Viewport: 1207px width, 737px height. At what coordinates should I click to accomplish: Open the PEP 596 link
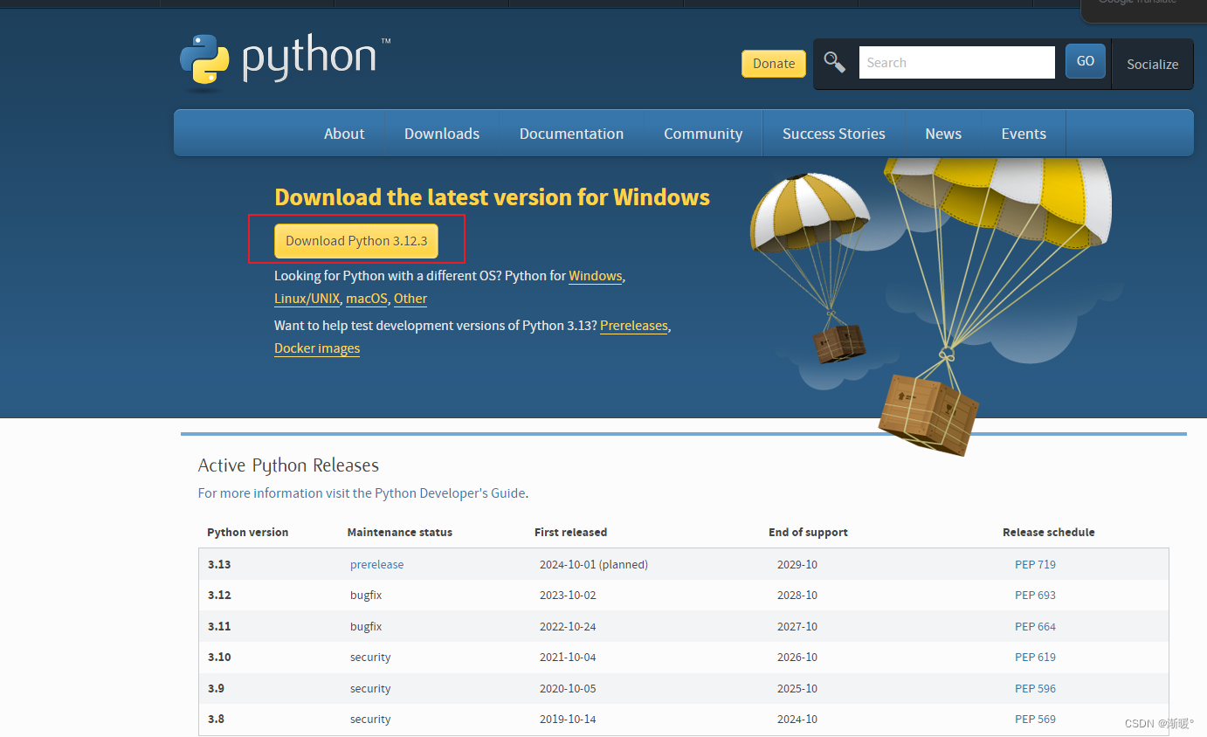1035,689
